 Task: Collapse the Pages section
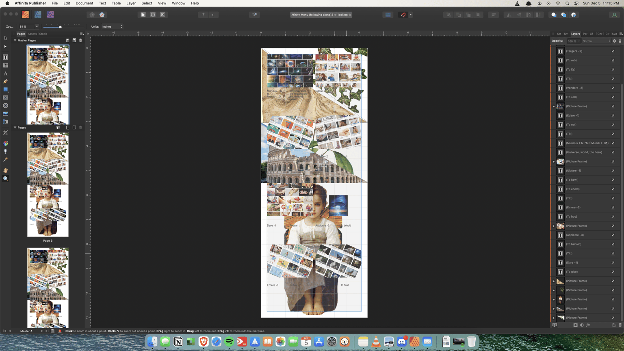click(15, 128)
